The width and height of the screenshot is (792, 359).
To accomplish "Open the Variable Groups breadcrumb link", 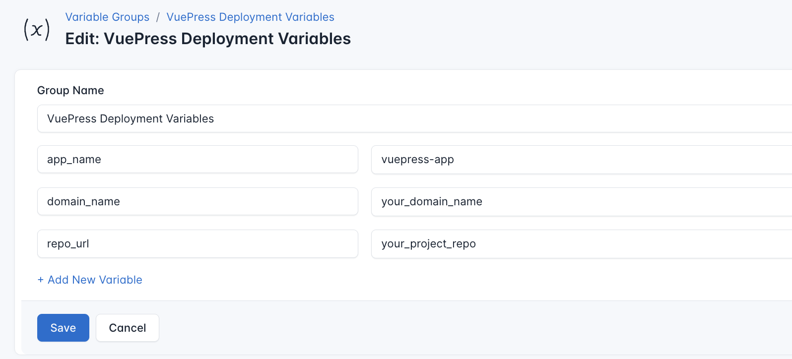I will (107, 16).
